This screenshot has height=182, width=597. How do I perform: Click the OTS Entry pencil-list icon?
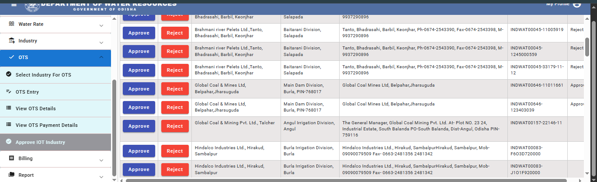pyautogui.click(x=9, y=91)
